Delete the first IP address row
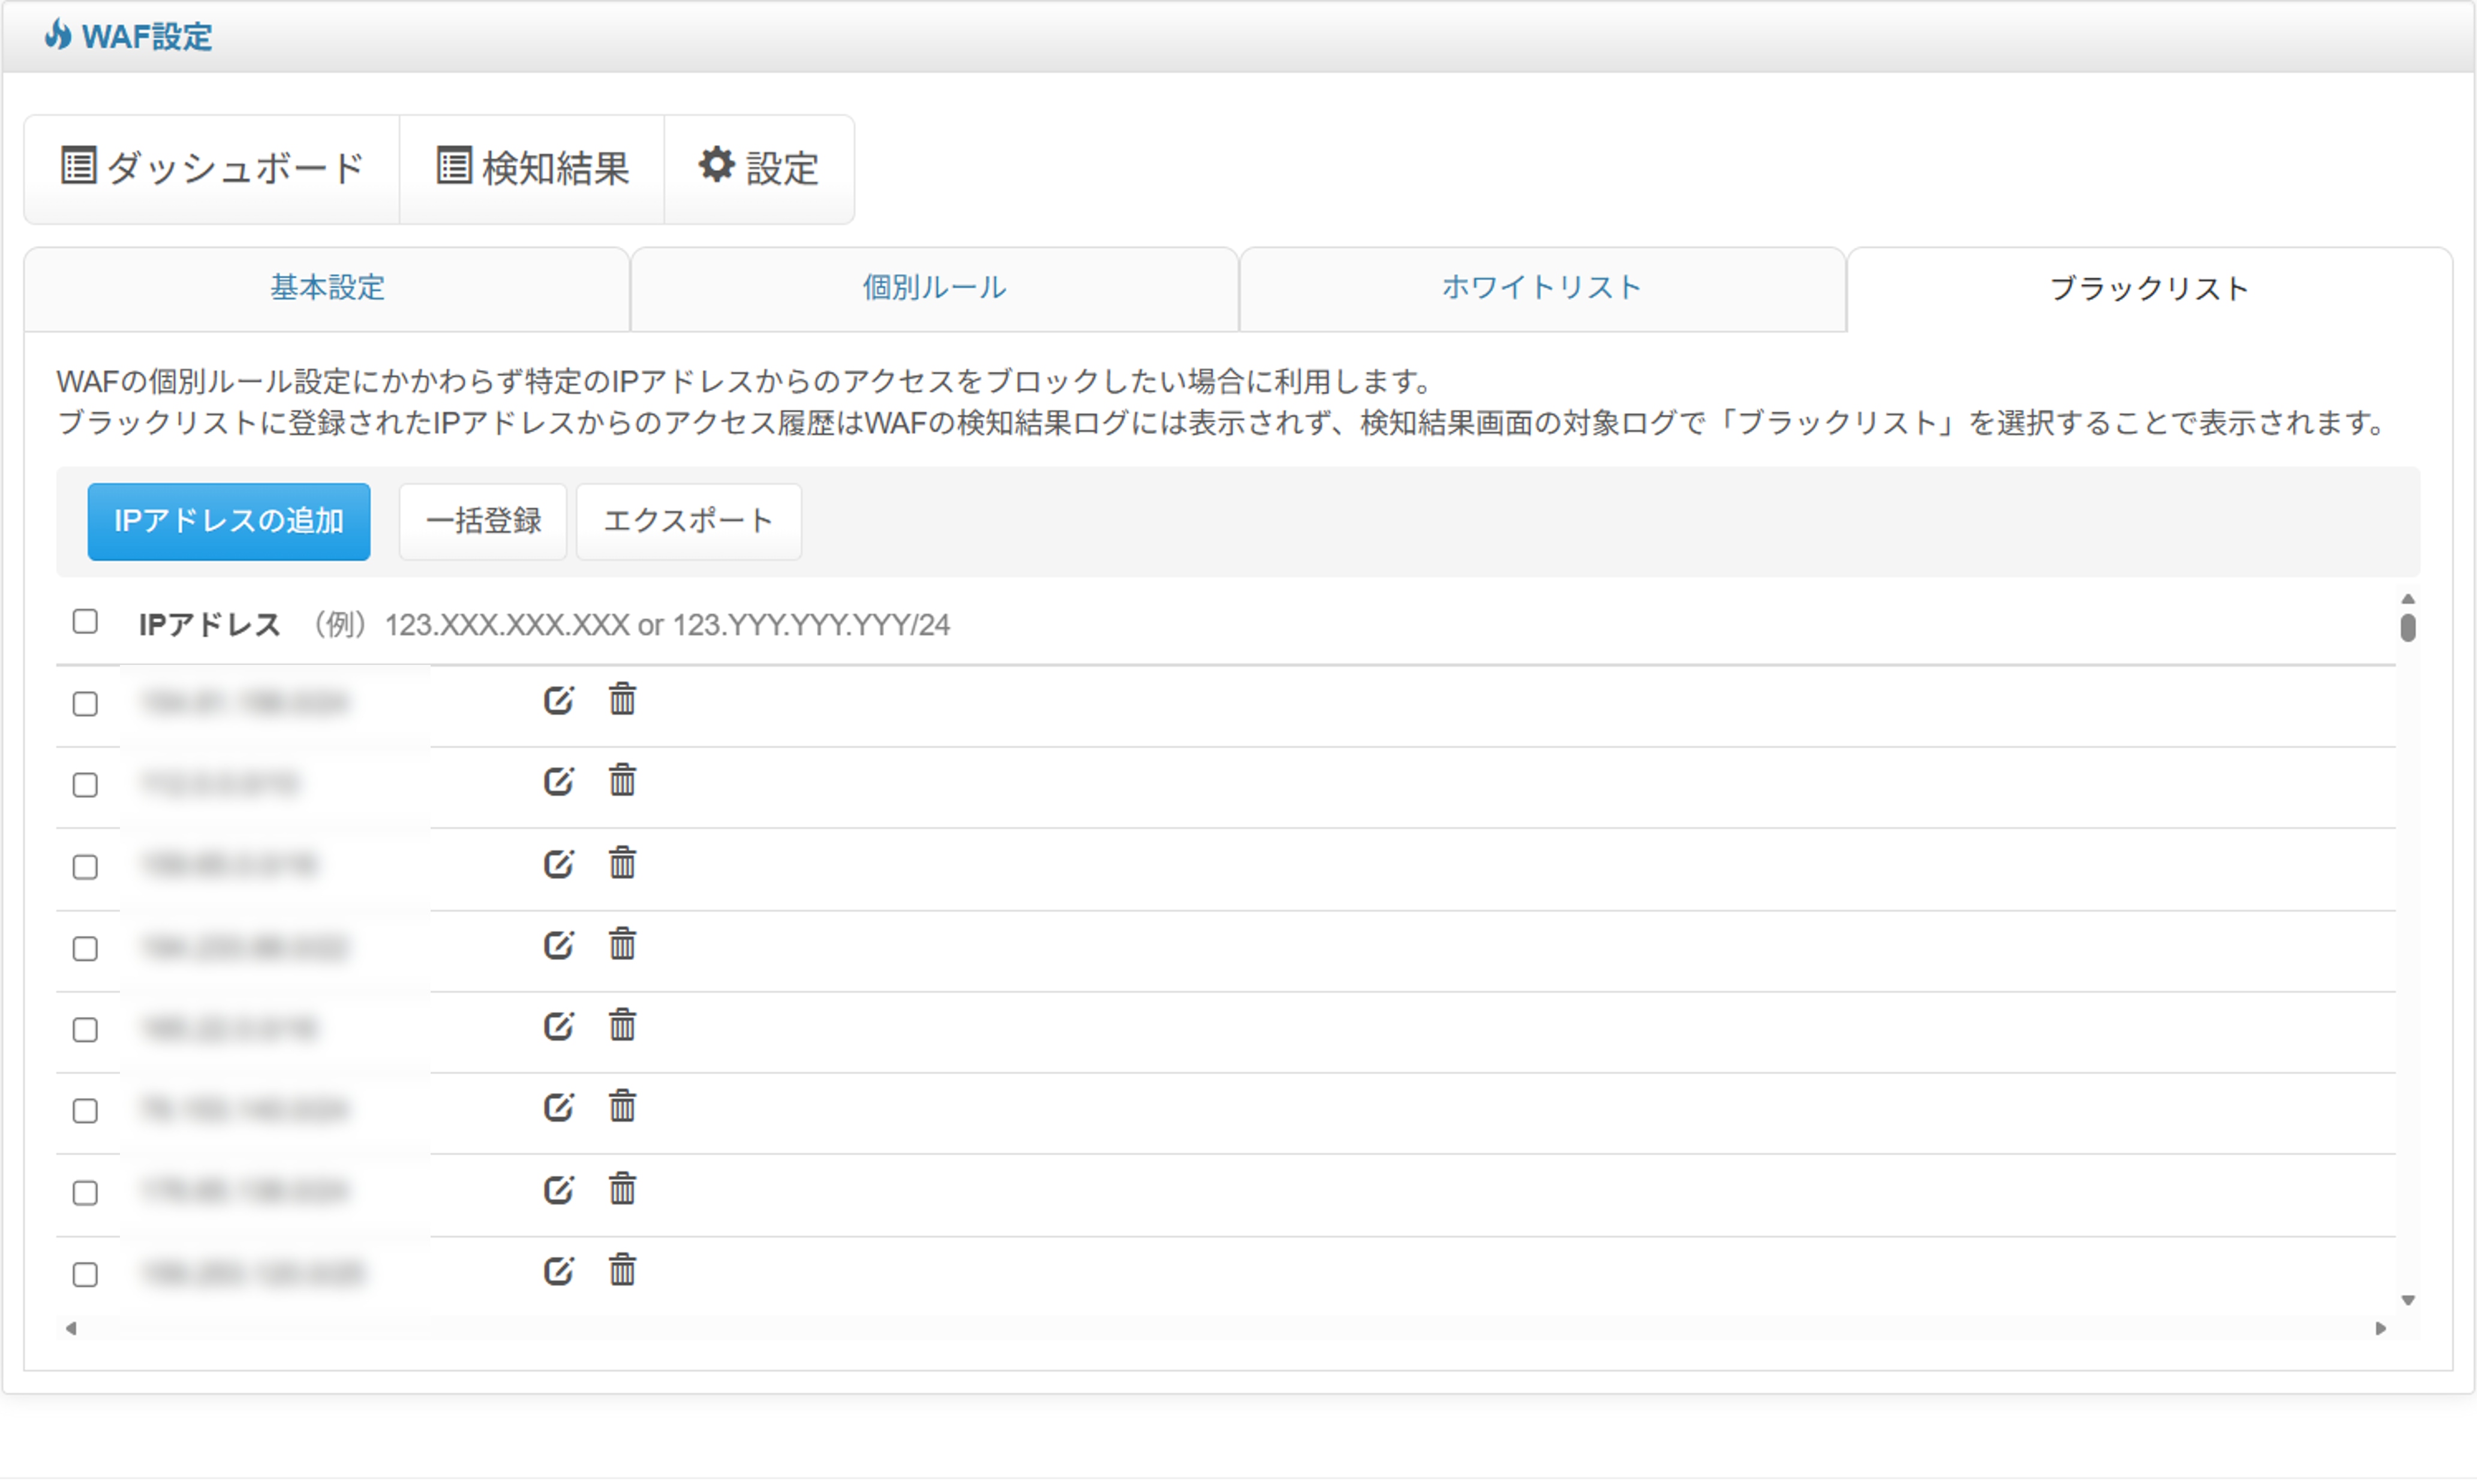 pos(622,699)
